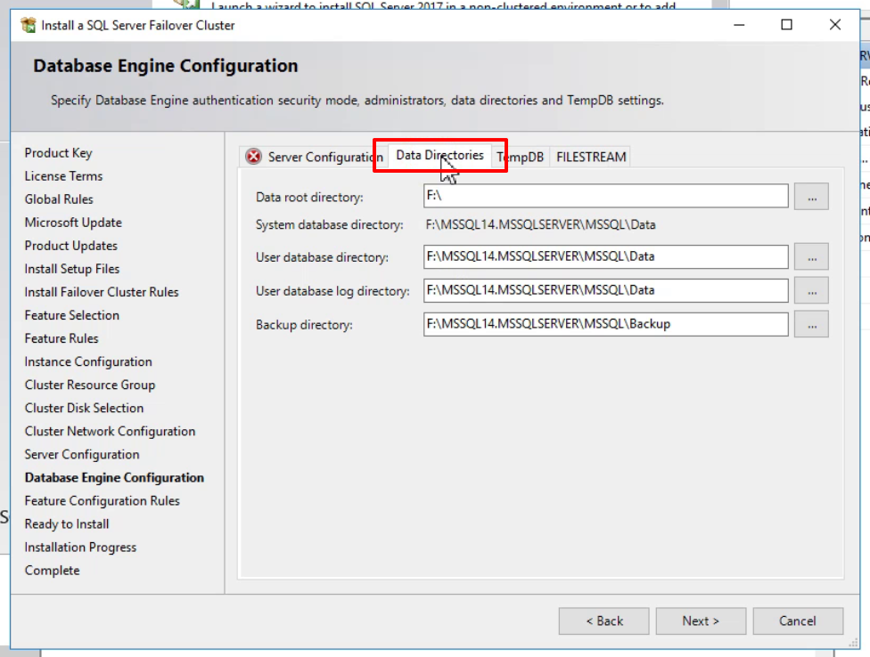Select Instance Configuration step

pos(88,361)
